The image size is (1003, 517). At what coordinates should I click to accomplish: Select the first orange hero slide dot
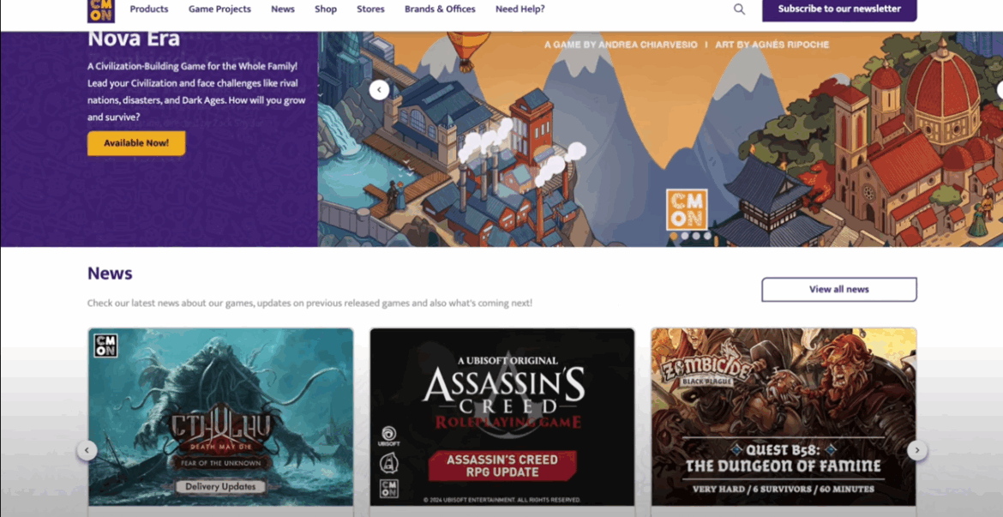674,236
